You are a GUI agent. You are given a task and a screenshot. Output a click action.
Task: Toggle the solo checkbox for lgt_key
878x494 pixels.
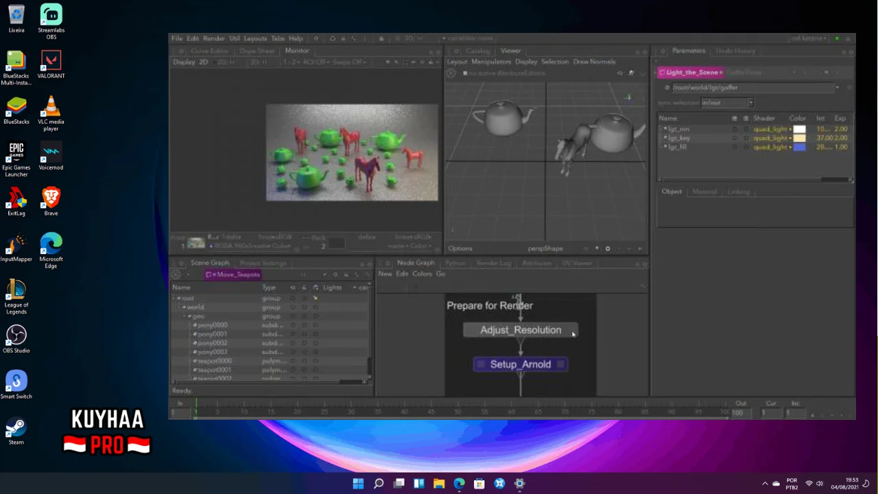746,138
